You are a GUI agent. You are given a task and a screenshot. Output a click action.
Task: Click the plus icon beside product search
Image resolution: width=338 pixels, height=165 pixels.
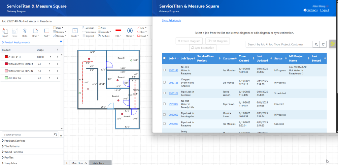61,136
